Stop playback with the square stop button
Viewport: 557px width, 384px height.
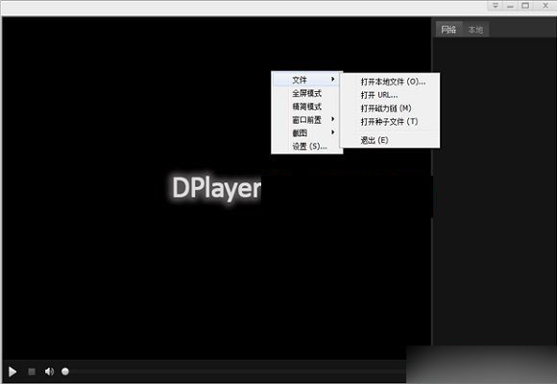tap(32, 372)
